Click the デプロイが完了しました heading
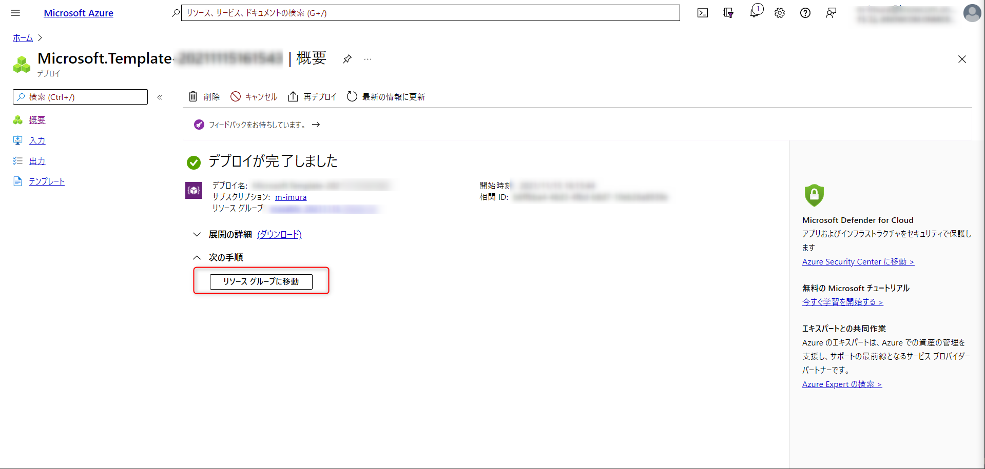 [x=273, y=161]
